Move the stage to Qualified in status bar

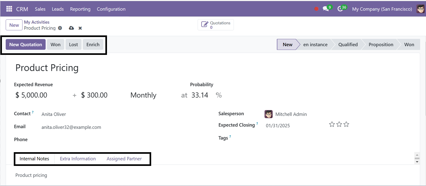(348, 44)
